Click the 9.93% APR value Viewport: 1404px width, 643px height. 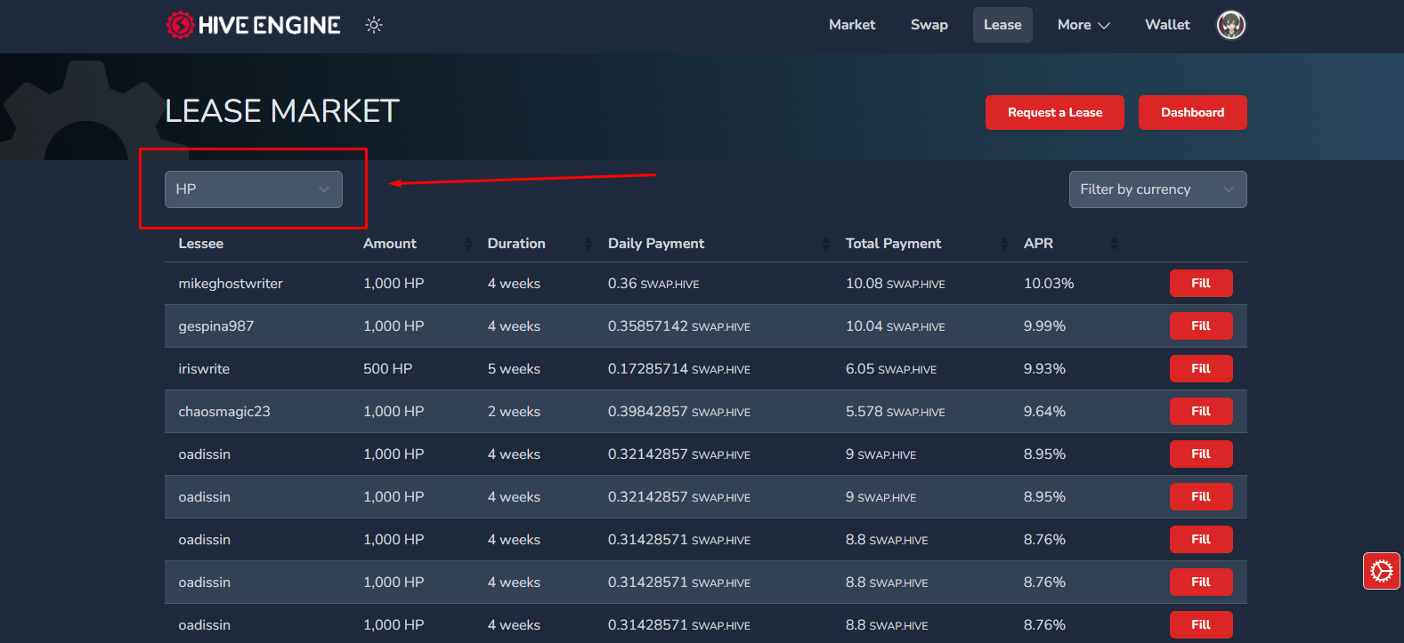pos(1045,369)
